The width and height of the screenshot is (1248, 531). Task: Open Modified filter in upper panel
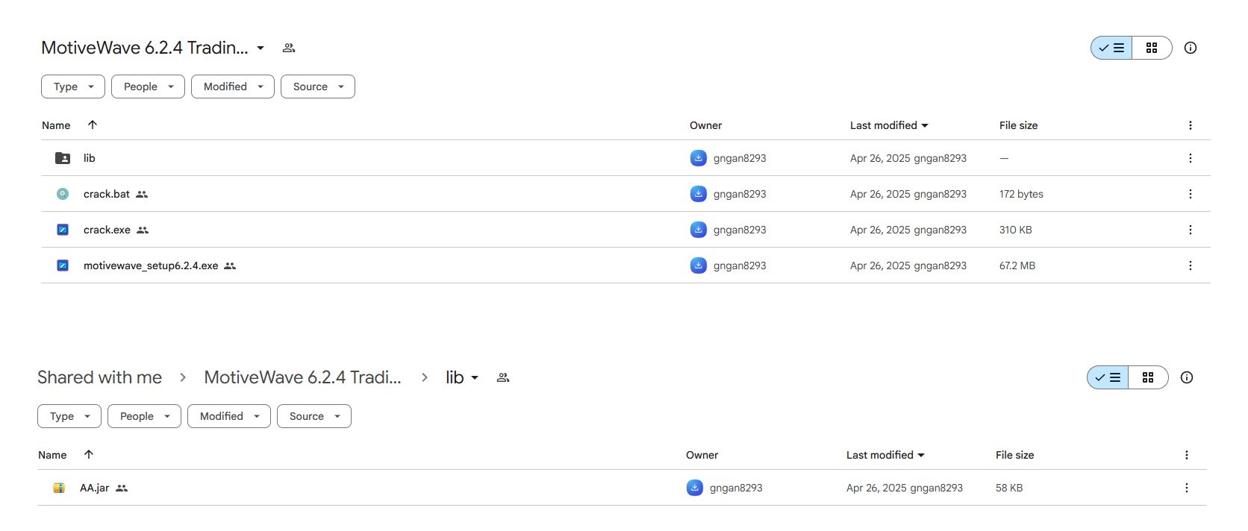point(233,87)
